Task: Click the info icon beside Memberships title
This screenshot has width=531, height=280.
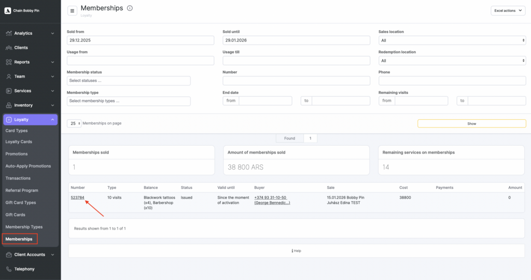Action: click(130, 8)
